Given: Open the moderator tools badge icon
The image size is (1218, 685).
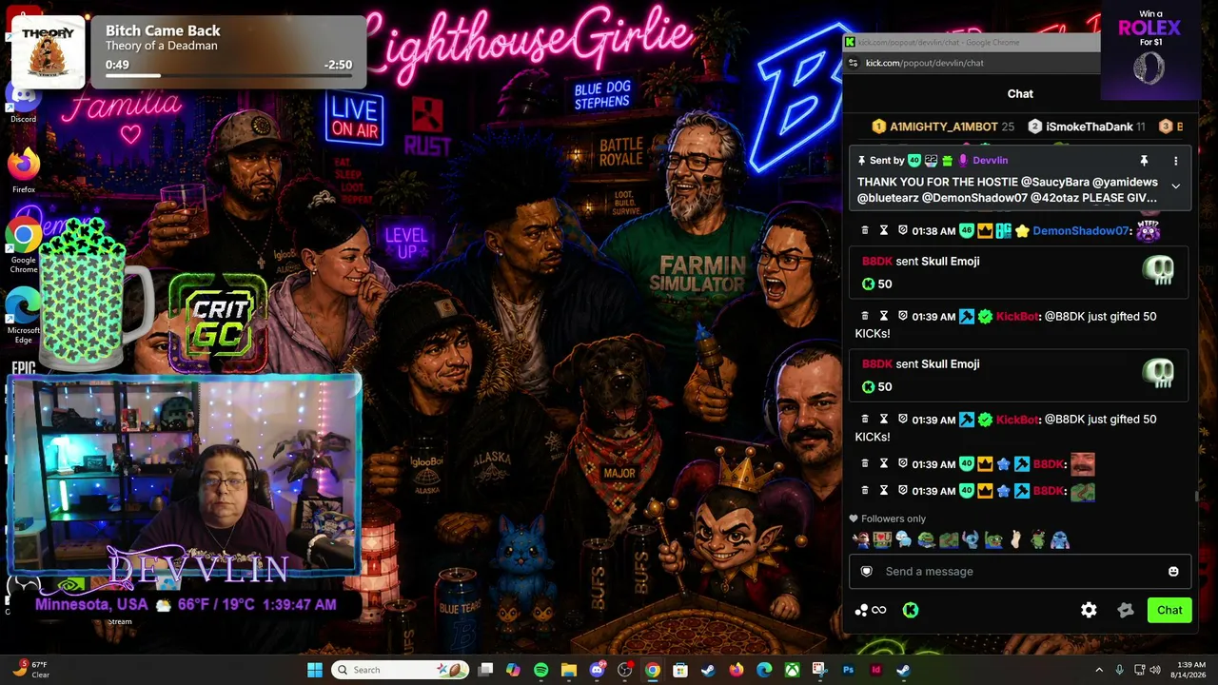Looking at the screenshot, I should click(x=1126, y=611).
